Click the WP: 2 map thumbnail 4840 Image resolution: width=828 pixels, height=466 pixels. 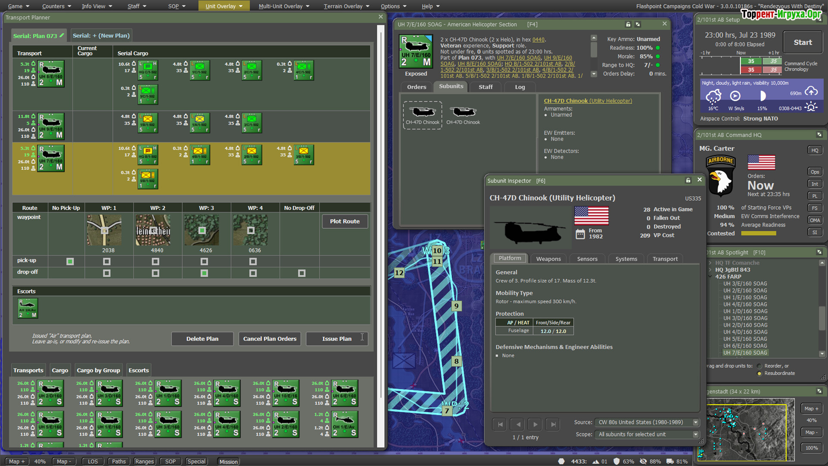pos(153,230)
